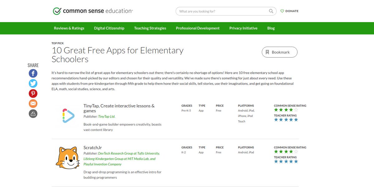Click the DONATE link
374x187 pixels.
[x=292, y=11]
